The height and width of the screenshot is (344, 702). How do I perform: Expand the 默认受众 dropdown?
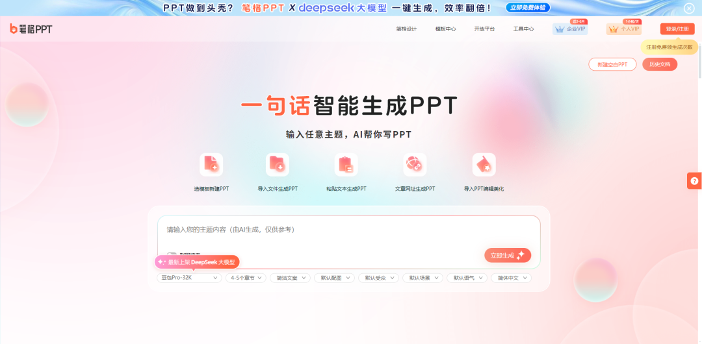379,278
